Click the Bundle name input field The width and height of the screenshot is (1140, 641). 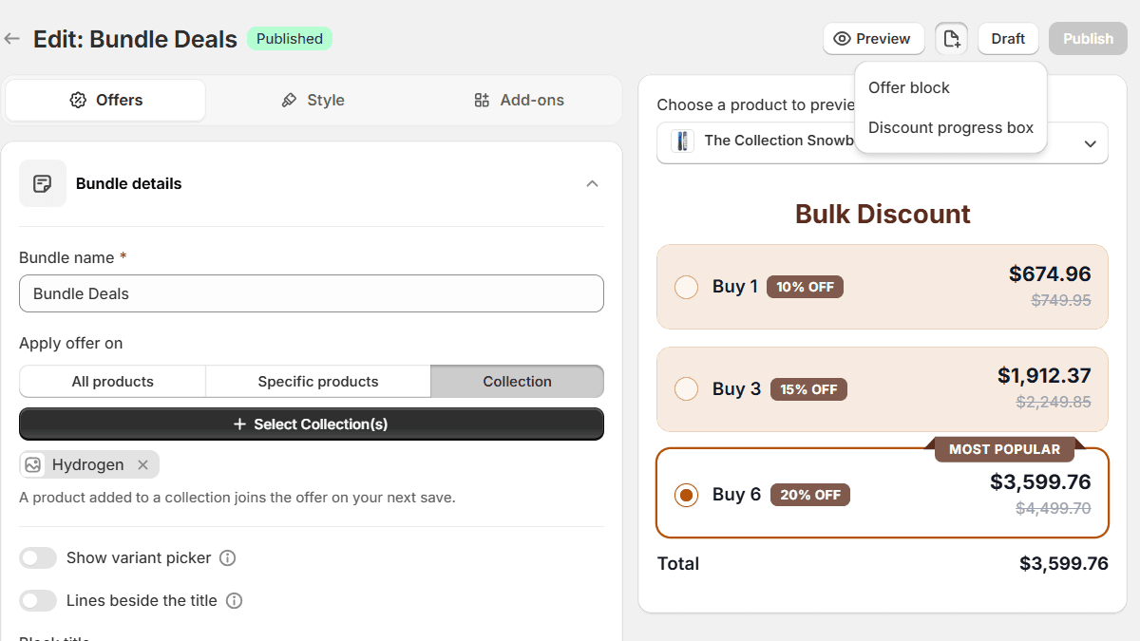click(312, 293)
